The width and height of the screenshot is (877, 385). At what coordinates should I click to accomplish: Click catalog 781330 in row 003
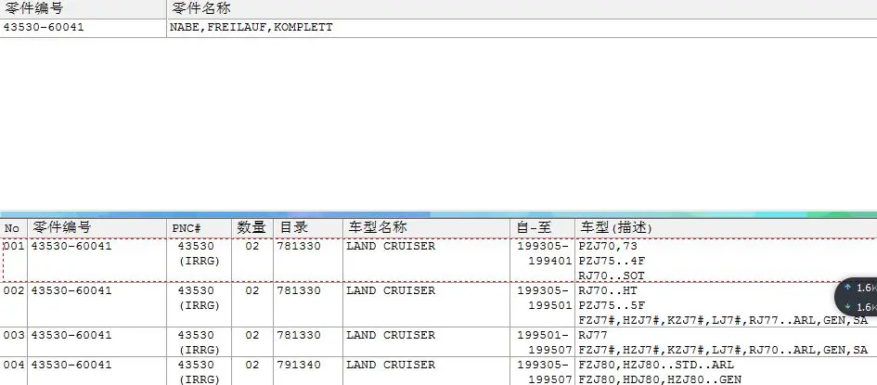tap(299, 335)
